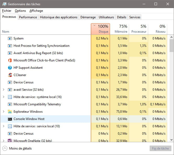Screen dimensions: 174x155
Task: Sort by the Disque column header
Action: click(100, 29)
